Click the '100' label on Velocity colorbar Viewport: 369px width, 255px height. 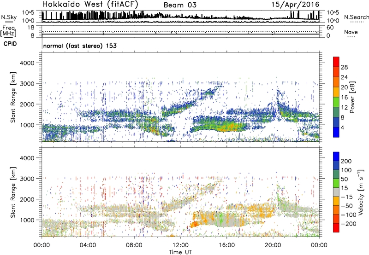(346, 170)
